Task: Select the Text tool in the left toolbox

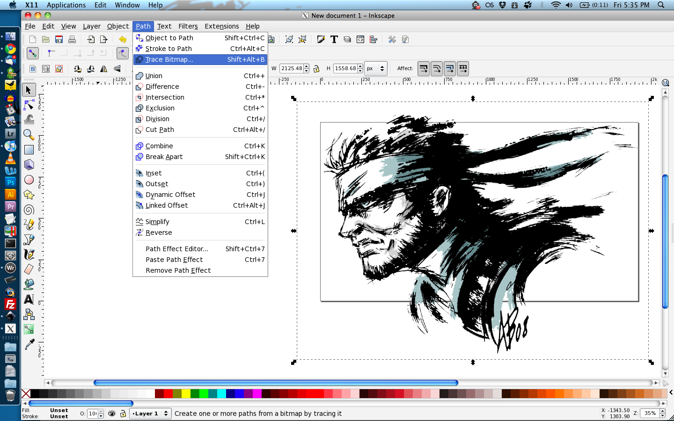Action: [x=29, y=299]
